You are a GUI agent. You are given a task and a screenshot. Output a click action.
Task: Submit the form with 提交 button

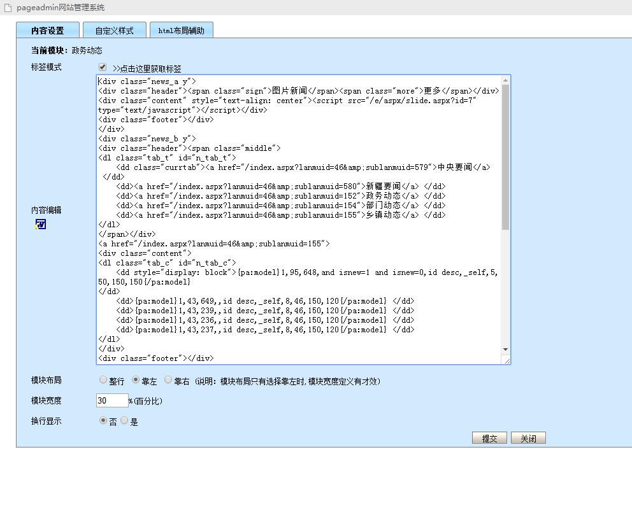tap(489, 438)
